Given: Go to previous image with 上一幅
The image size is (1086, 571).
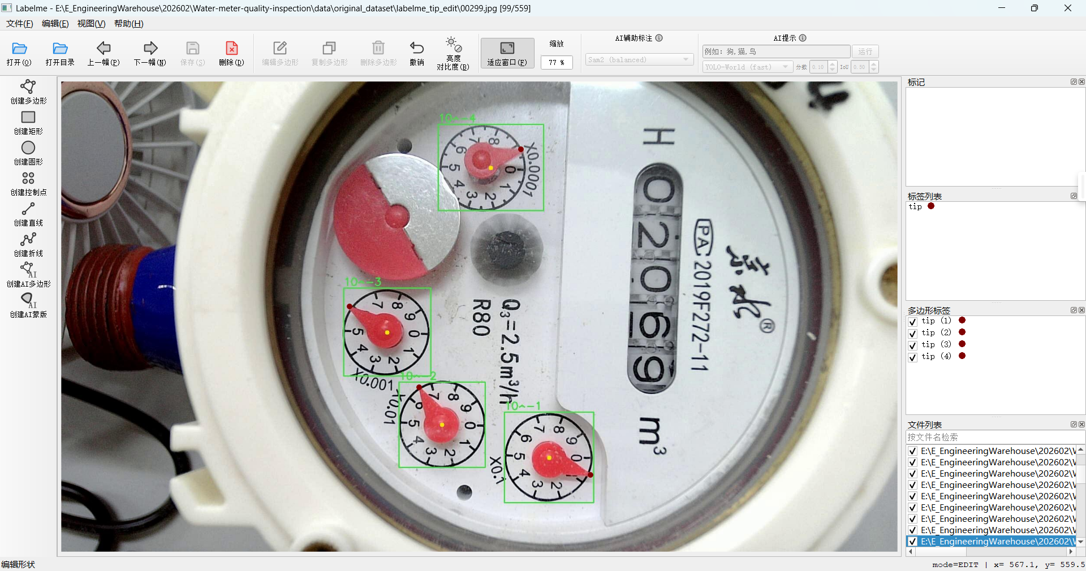Looking at the screenshot, I should click(104, 49).
